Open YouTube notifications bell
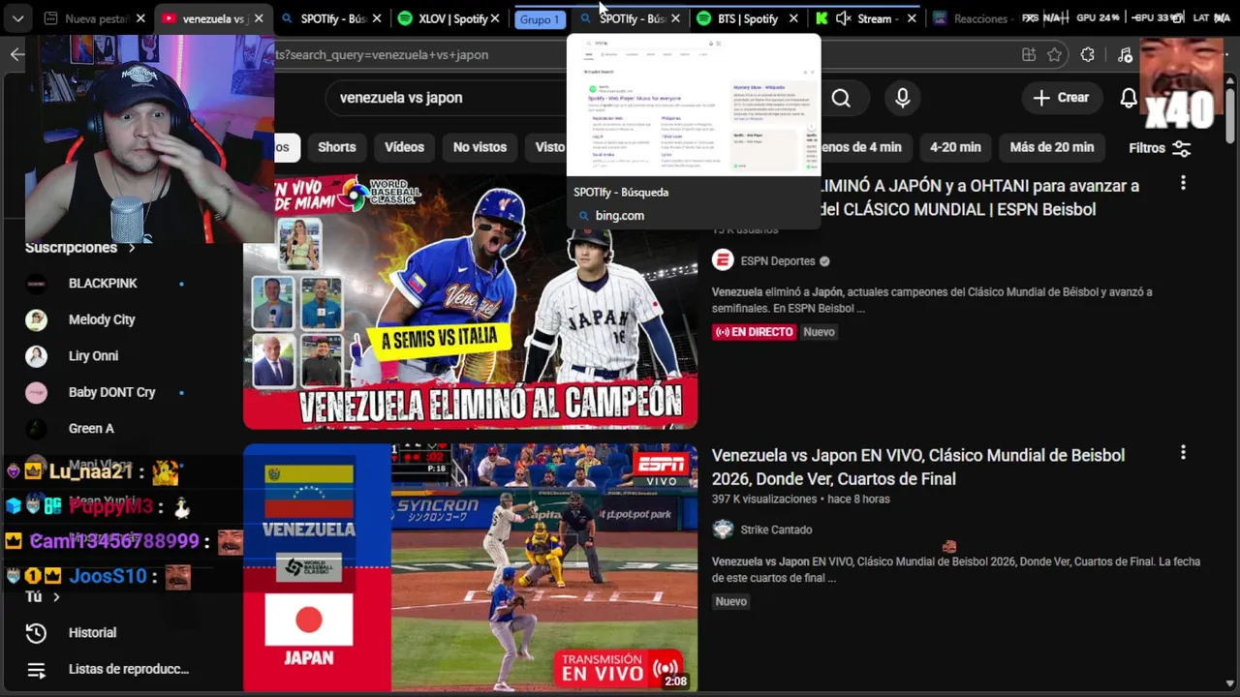The height and width of the screenshot is (697, 1240). coord(1129,98)
